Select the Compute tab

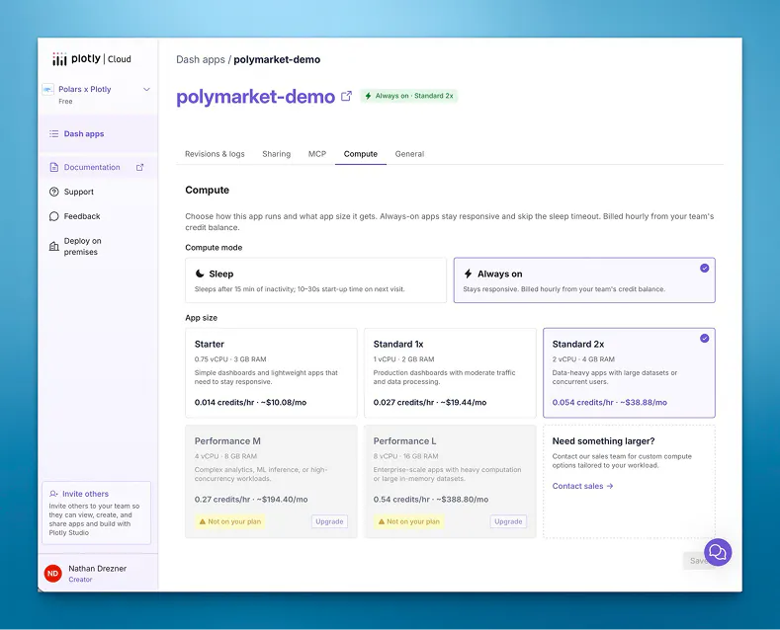click(361, 154)
